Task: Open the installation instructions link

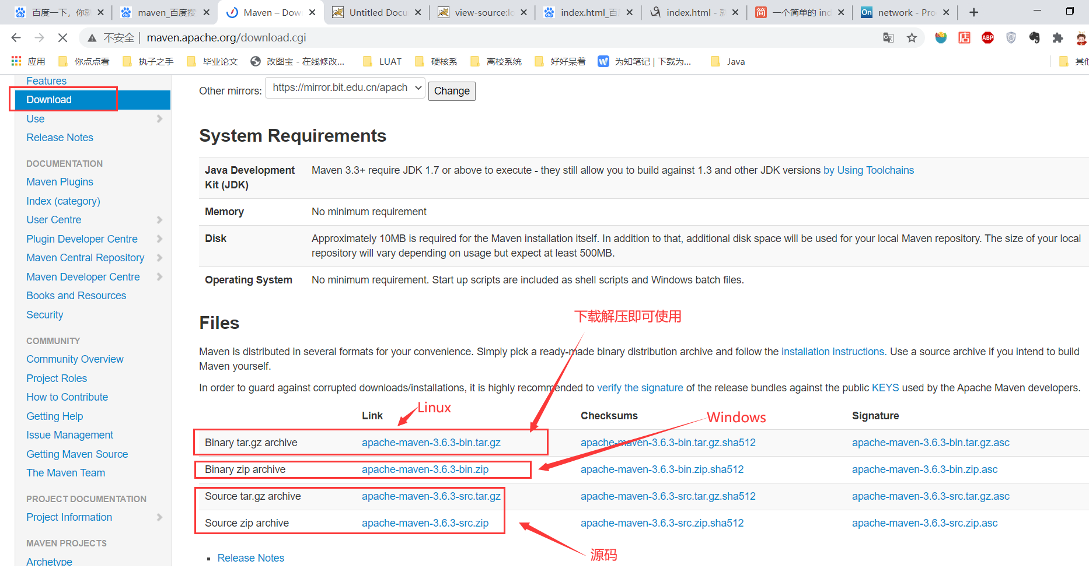Action: (x=833, y=352)
